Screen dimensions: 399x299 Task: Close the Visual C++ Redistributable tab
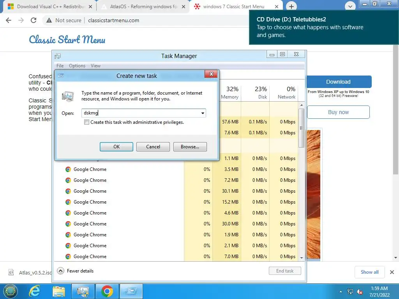(90, 7)
